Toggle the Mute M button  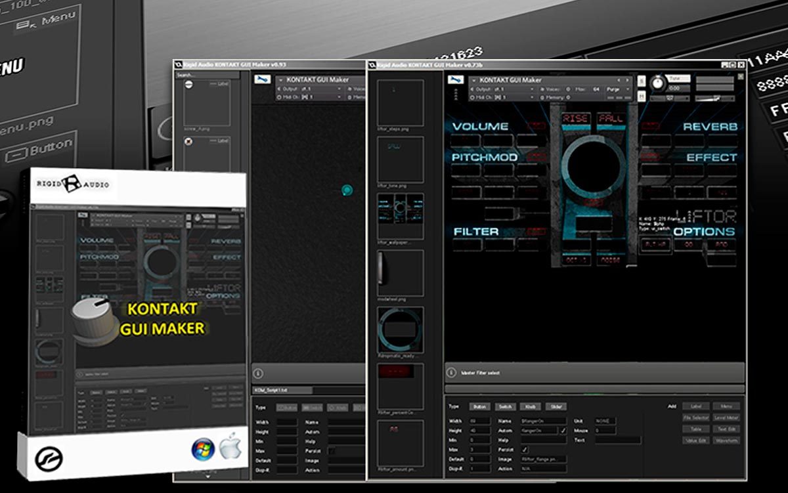tap(641, 96)
